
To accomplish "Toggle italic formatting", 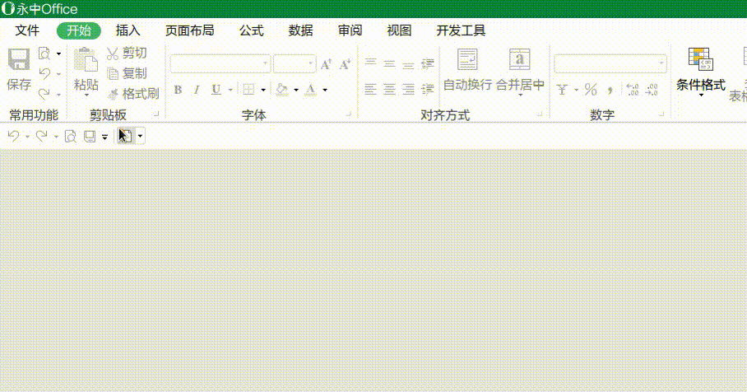I will coord(197,90).
